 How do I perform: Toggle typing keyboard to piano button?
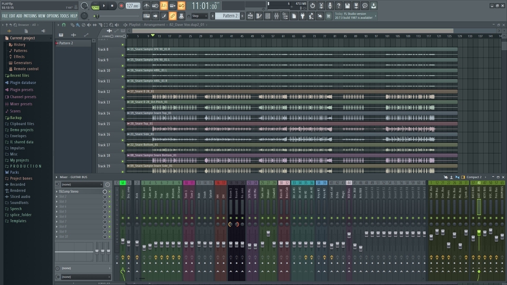pyautogui.click(x=146, y=16)
